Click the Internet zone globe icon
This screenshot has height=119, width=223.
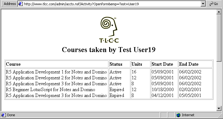pyautogui.click(x=178, y=115)
